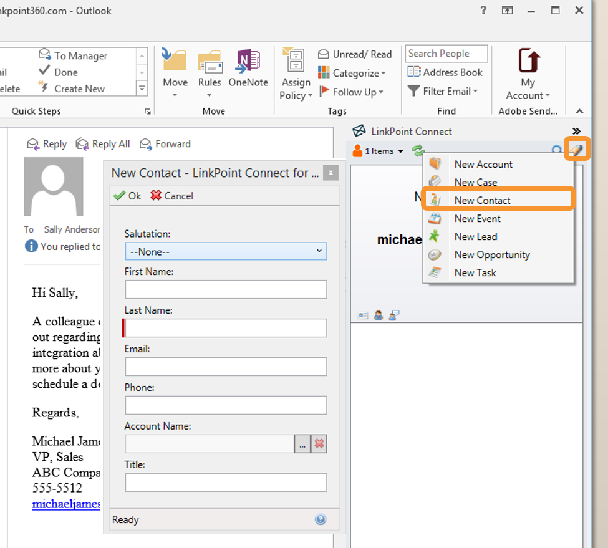
Task: Click the sender avatar picture
Action: pos(54,186)
